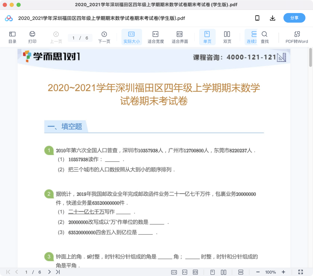Image resolution: width=313 pixels, height=276 pixels.
Task: Zoom in with the plus button
Action: click(x=283, y=272)
